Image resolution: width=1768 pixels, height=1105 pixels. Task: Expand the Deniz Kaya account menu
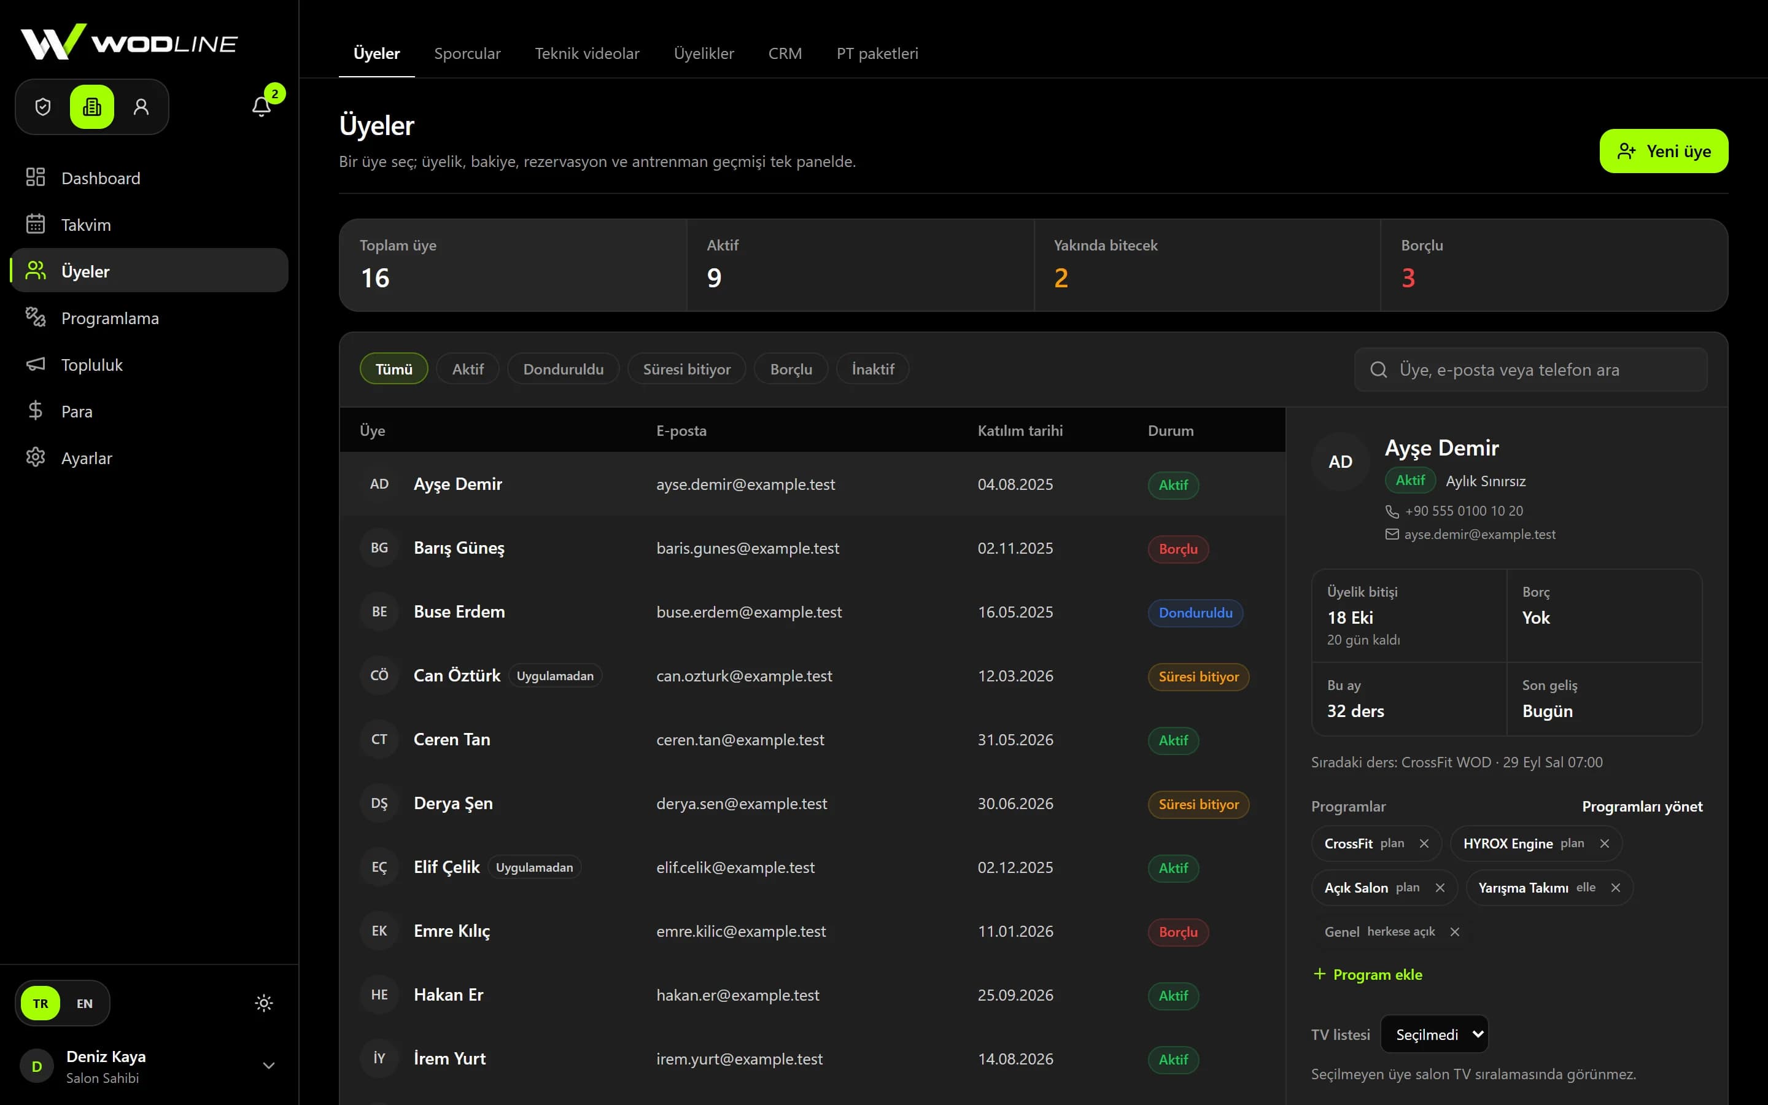click(149, 1066)
